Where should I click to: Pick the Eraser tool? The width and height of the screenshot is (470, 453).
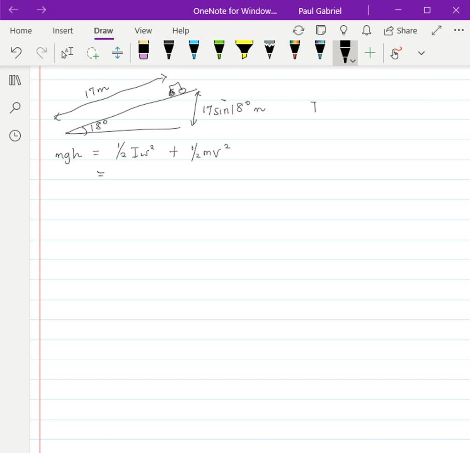tap(144, 50)
